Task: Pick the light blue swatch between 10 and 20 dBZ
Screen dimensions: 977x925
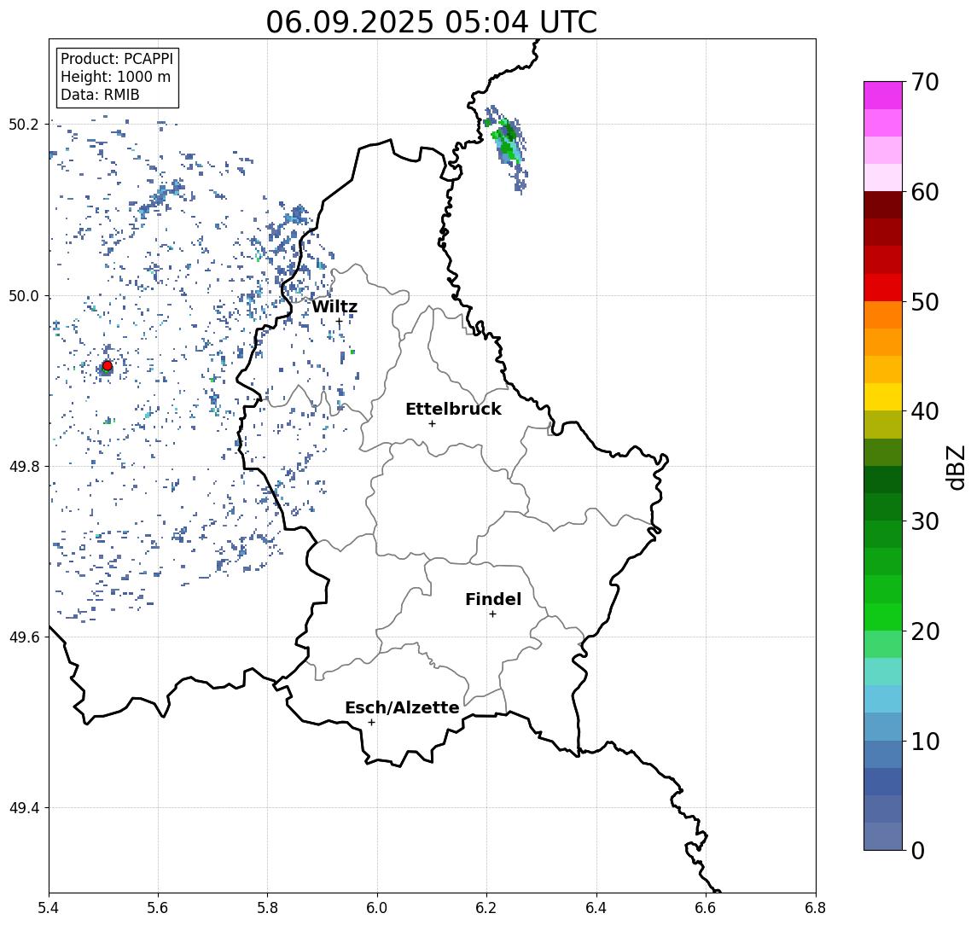Action: (883, 699)
